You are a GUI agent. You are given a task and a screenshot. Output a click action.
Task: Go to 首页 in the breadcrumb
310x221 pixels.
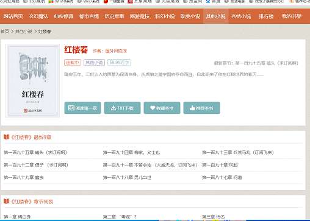click(5, 32)
